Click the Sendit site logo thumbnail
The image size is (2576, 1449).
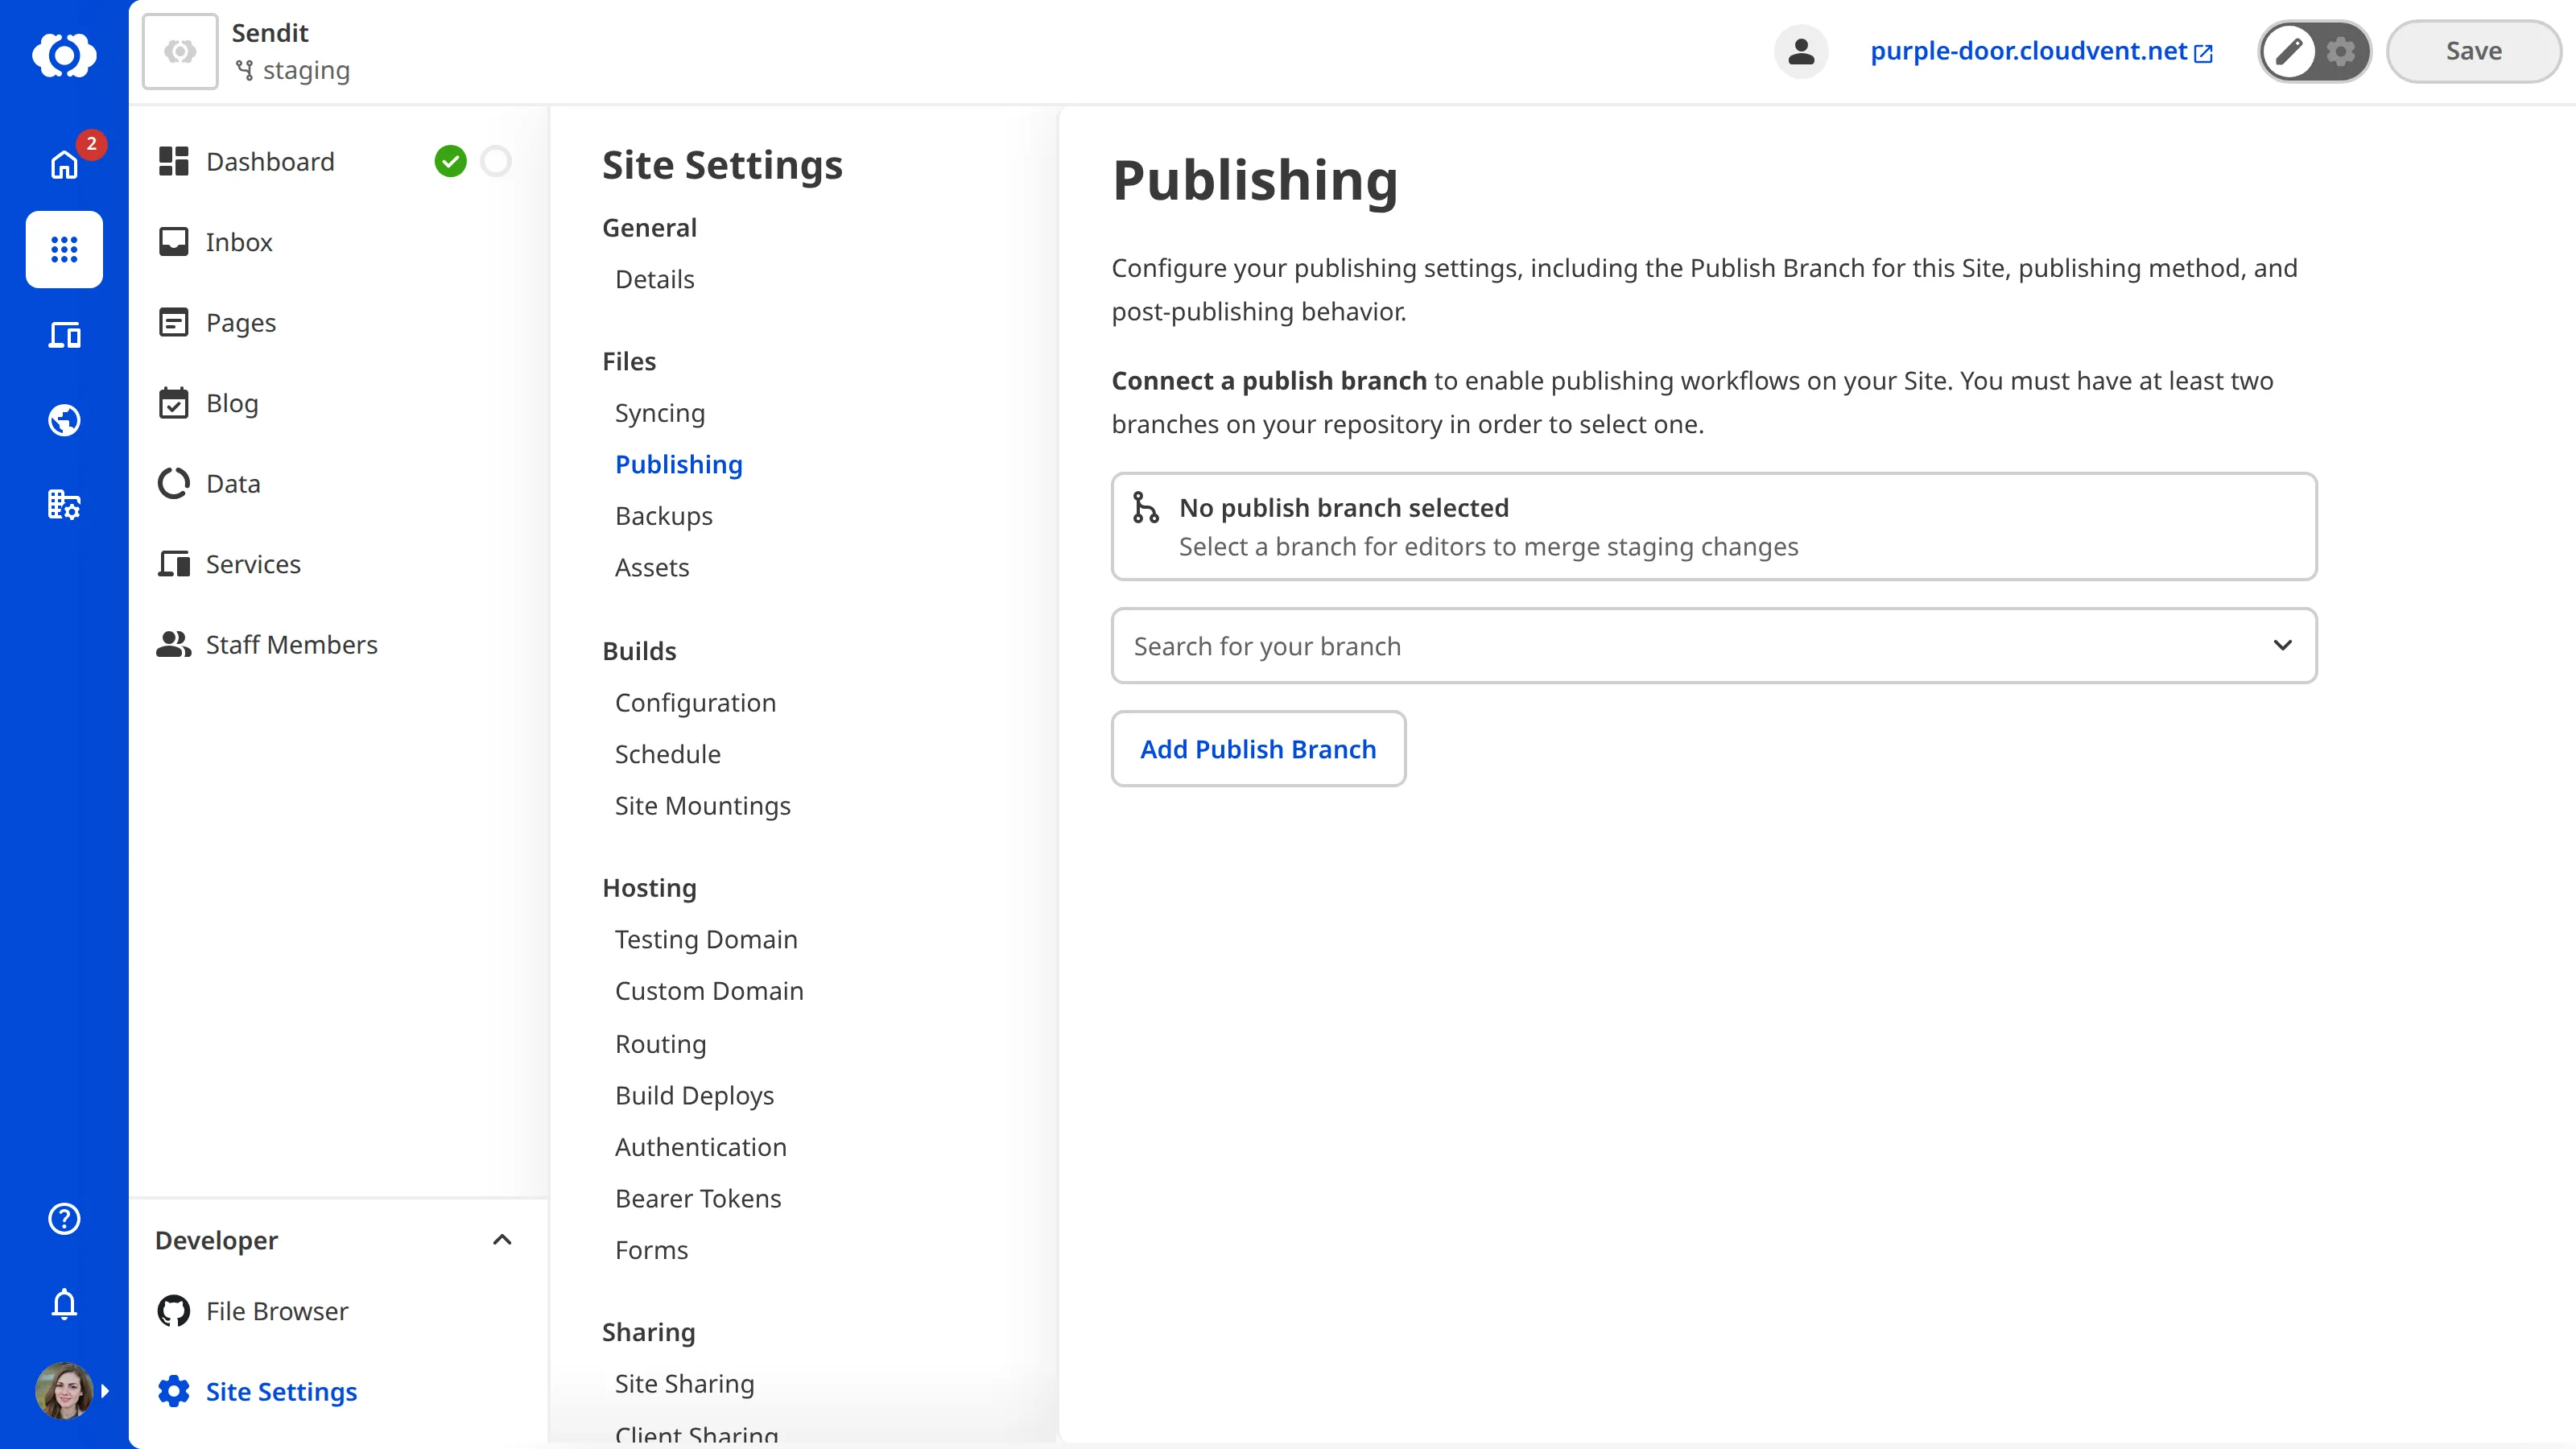tap(180, 51)
